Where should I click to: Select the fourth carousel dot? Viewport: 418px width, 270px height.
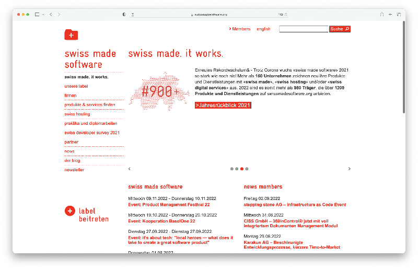coord(247,169)
